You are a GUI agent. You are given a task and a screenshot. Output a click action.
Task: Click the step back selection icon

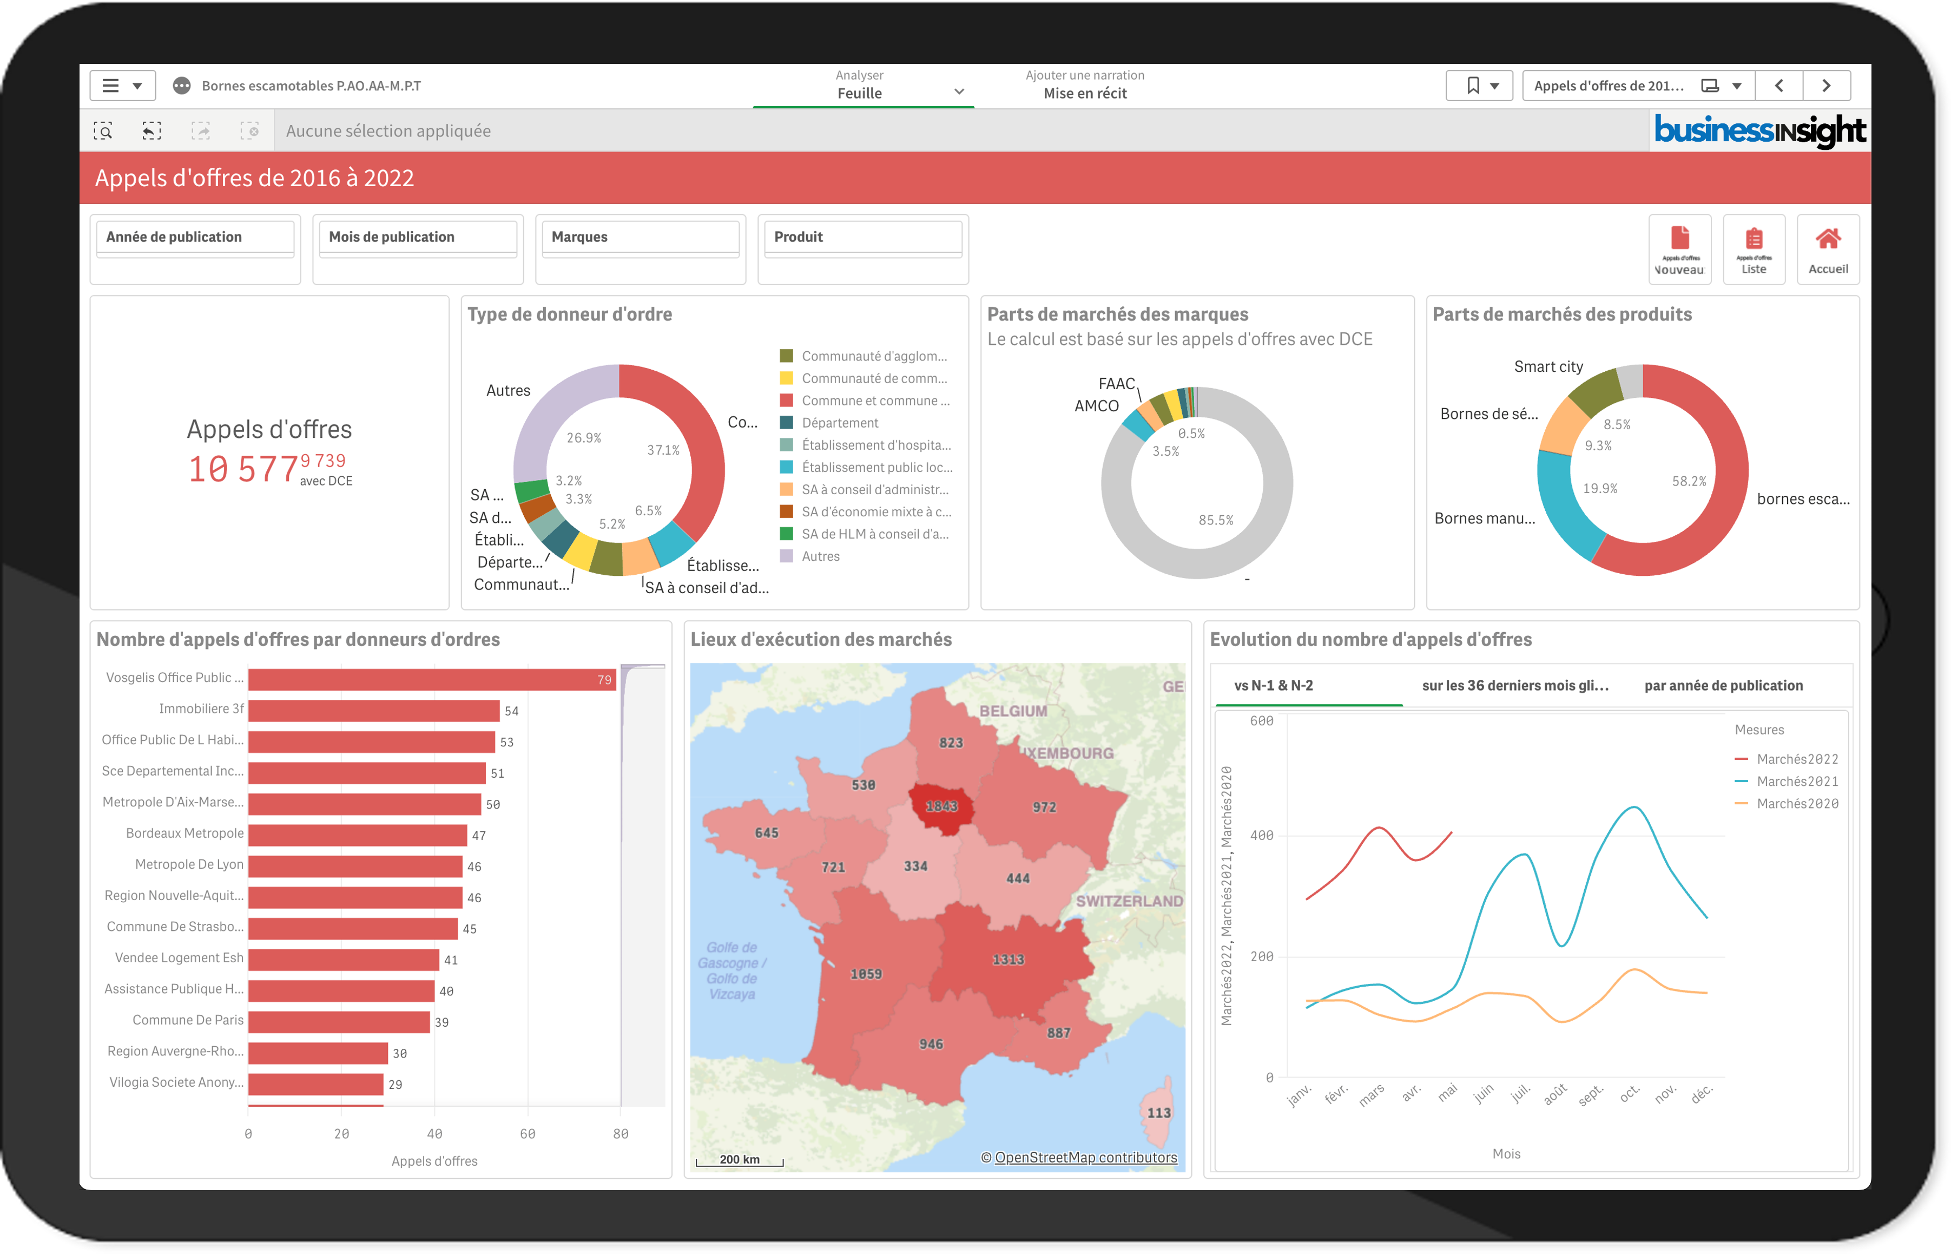(152, 131)
